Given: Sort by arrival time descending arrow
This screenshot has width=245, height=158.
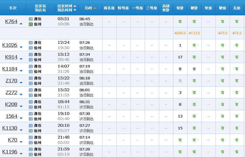Looking at the screenshot, I should pyautogui.click(x=75, y=10).
